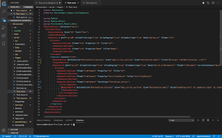222x138 pixels.
Task: Open the DEBUG CONSOLE panel tab
Action: [x=44, y=120]
